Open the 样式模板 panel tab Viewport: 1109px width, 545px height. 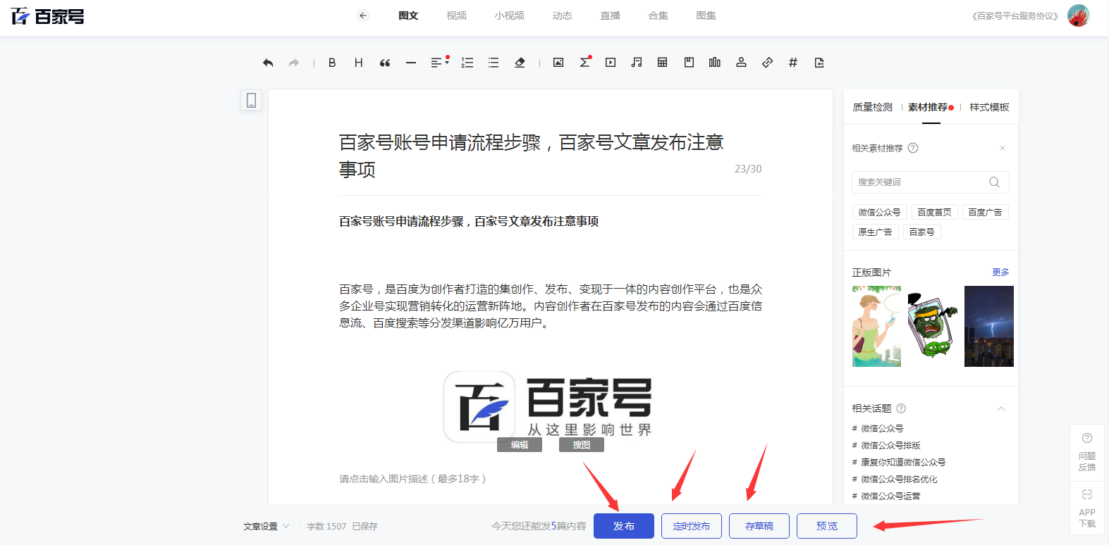(x=989, y=107)
